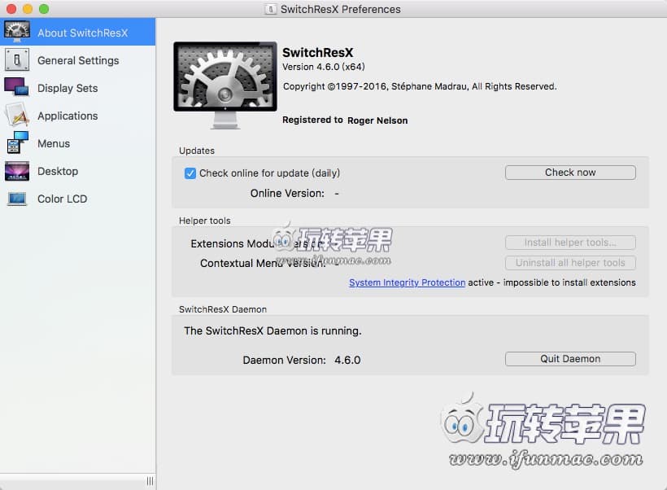This screenshot has width=667, height=490.
Task: Click the Applications sidebar icon
Action: tap(17, 115)
